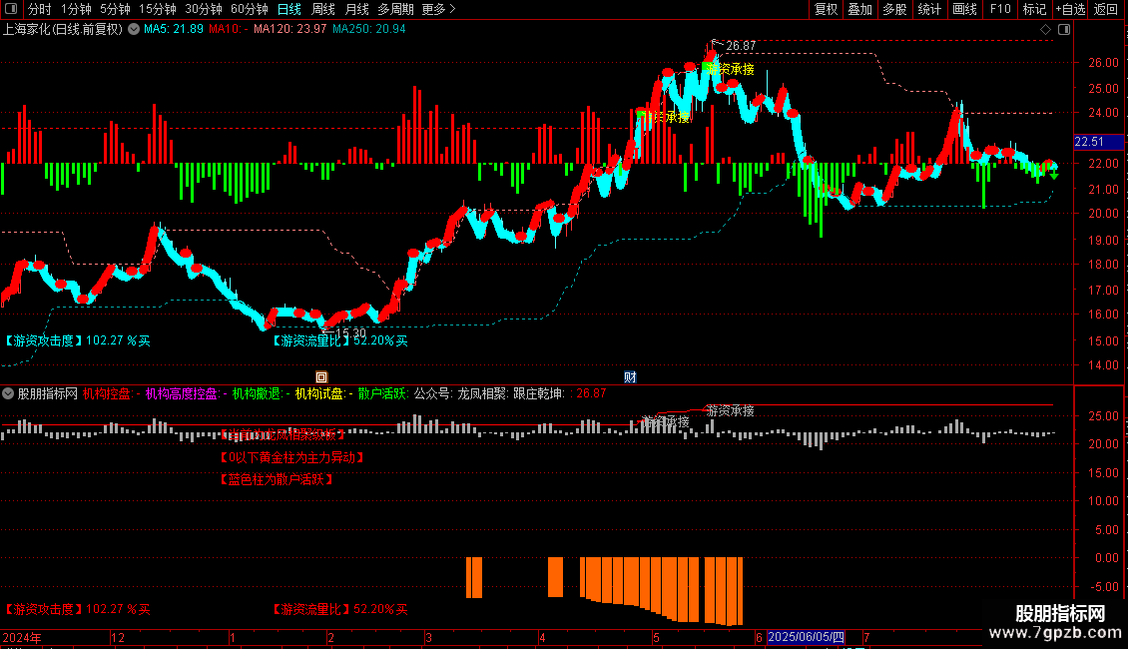Click the 财 financial marker icon
Viewport: 1128px width, 649px height.
[x=630, y=377]
